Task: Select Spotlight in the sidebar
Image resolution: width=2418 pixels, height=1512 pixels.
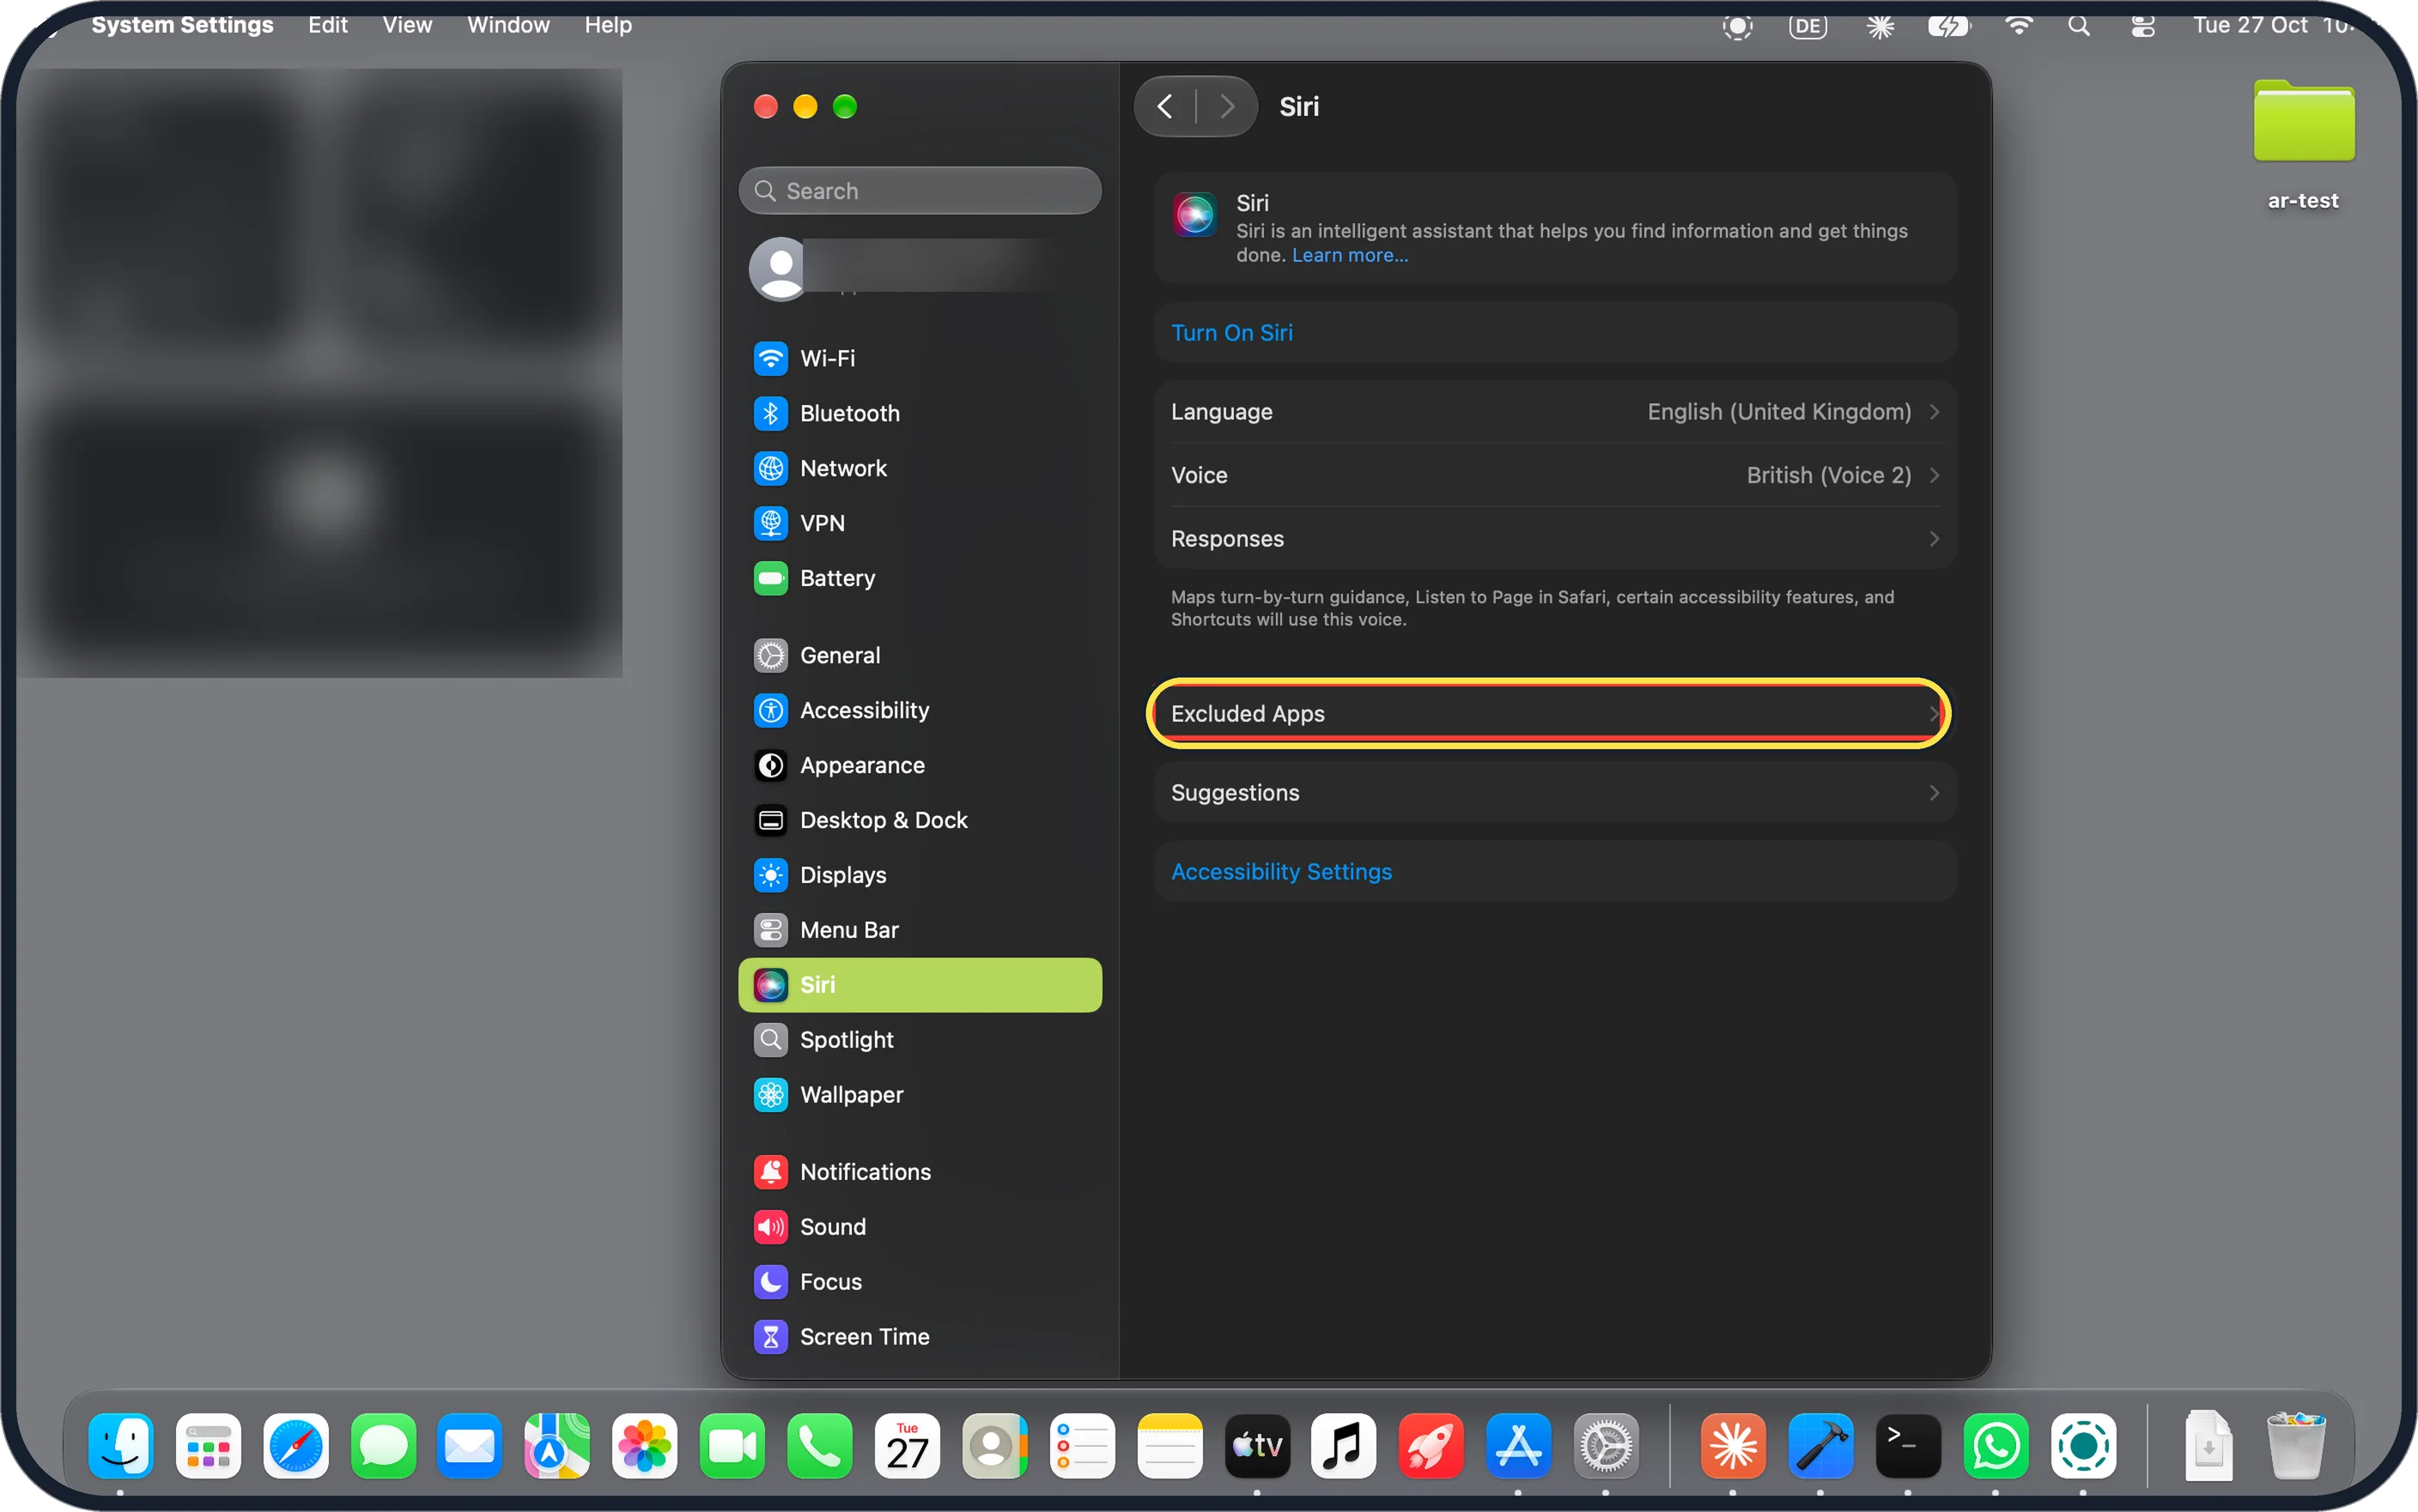Action: tap(920, 1040)
